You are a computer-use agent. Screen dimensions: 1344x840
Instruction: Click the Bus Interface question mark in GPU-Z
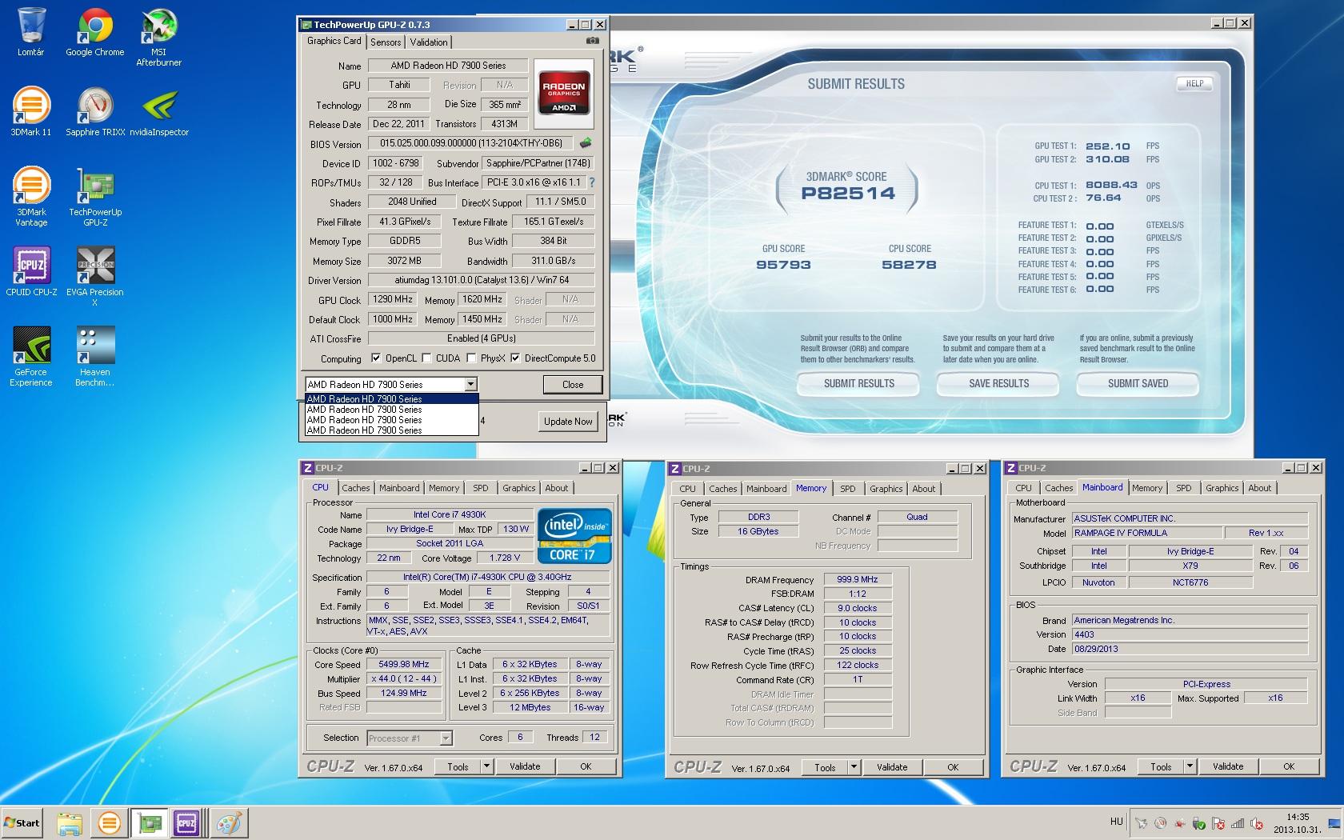pyautogui.click(x=592, y=182)
